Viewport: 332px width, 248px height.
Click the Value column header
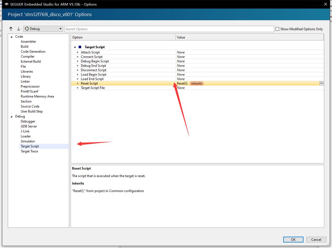[250, 37]
